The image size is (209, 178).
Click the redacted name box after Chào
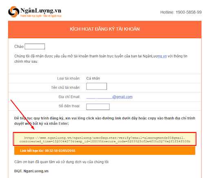tap(35, 46)
